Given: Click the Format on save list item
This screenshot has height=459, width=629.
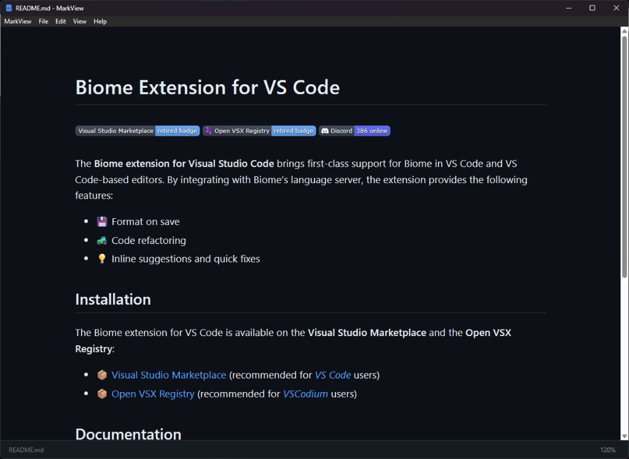Looking at the screenshot, I should [x=146, y=221].
